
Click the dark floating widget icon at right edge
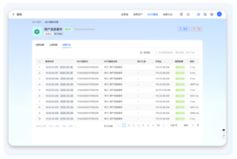224,130
